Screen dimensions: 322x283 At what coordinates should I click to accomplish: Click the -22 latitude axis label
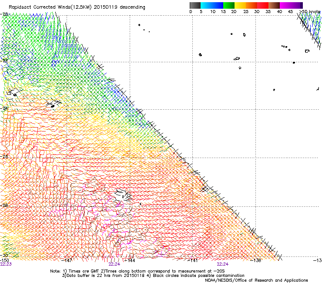pyautogui.click(x=4, y=61)
